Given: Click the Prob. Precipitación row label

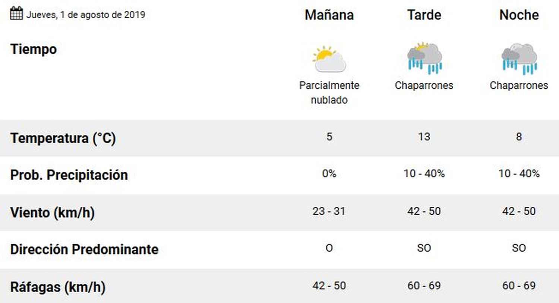Looking at the screenshot, I should pyautogui.click(x=69, y=175).
